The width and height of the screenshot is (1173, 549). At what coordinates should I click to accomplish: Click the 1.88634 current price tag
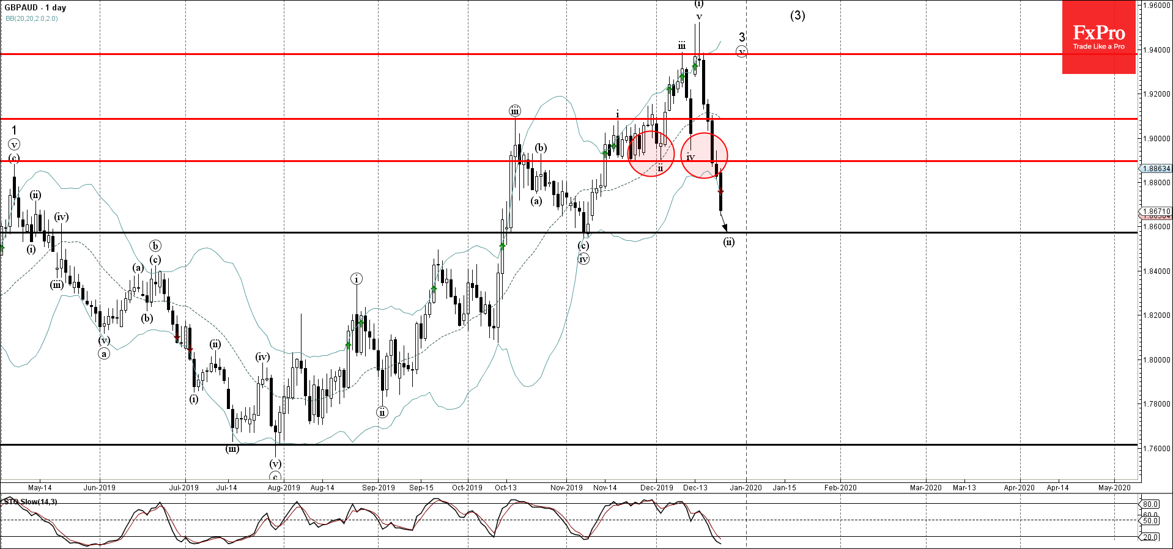[1156, 169]
